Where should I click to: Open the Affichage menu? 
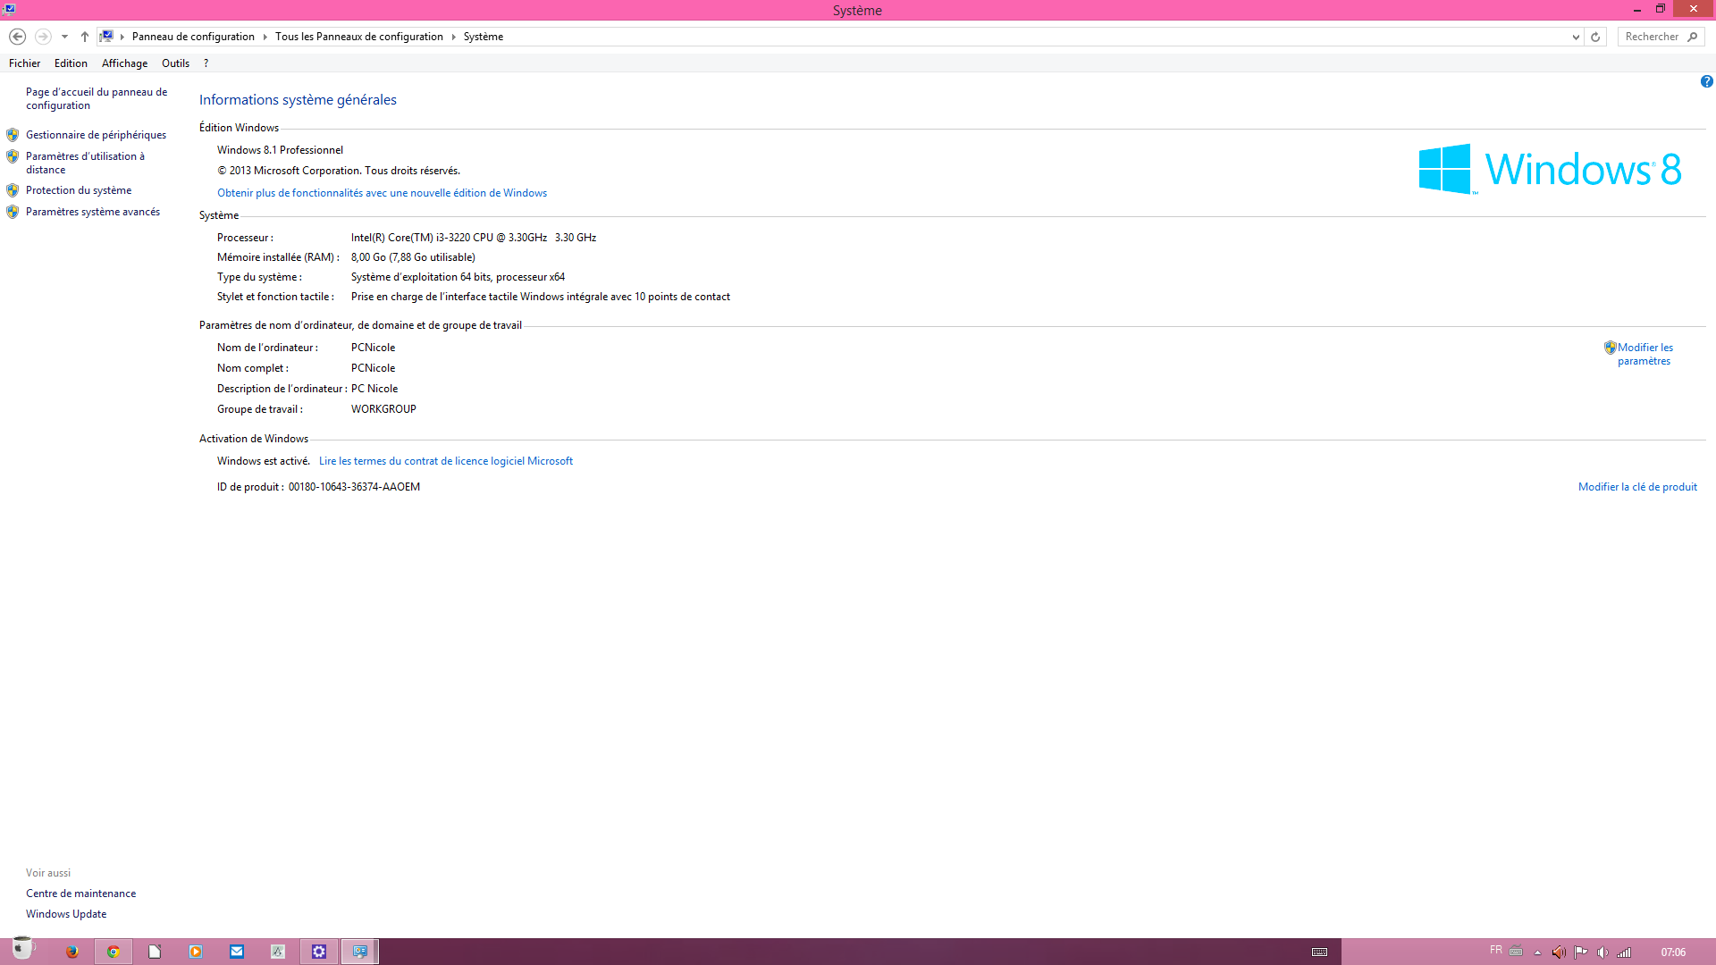124,63
